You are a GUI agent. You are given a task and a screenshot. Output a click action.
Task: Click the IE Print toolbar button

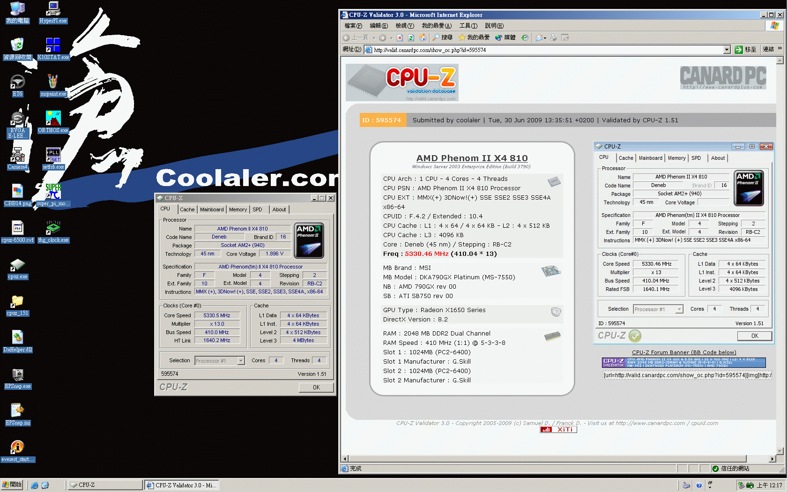point(554,37)
